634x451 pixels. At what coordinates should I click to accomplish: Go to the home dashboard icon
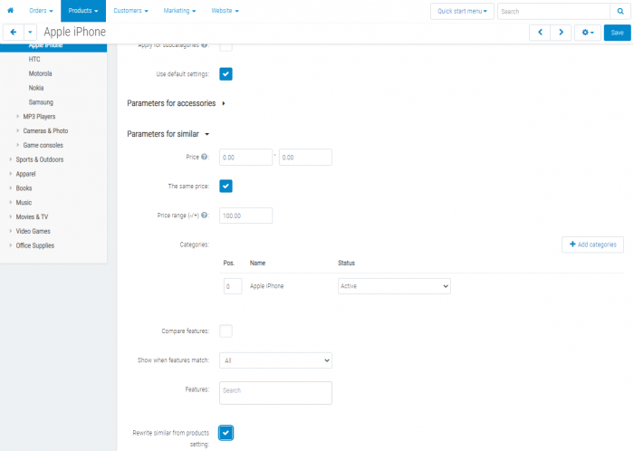[11, 11]
